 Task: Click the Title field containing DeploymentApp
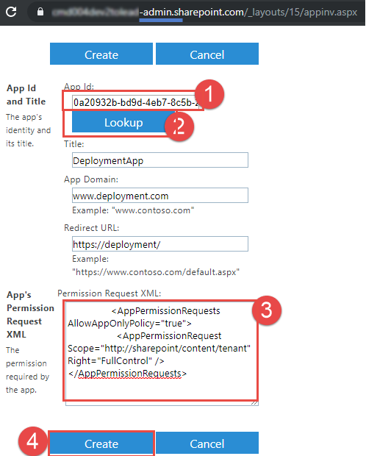pyautogui.click(x=160, y=160)
